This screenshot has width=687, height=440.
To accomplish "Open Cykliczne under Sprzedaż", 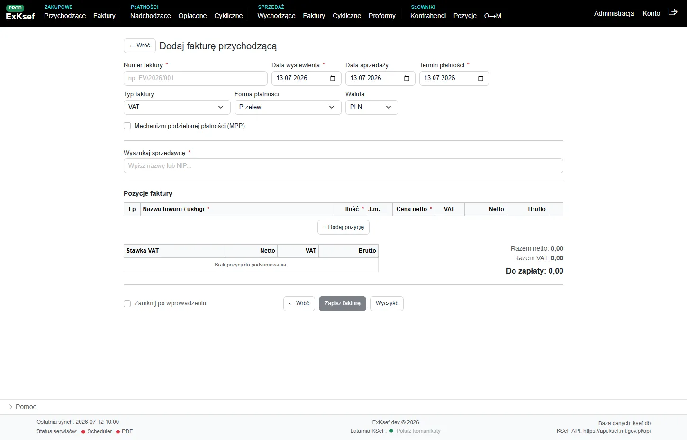I will [x=347, y=16].
